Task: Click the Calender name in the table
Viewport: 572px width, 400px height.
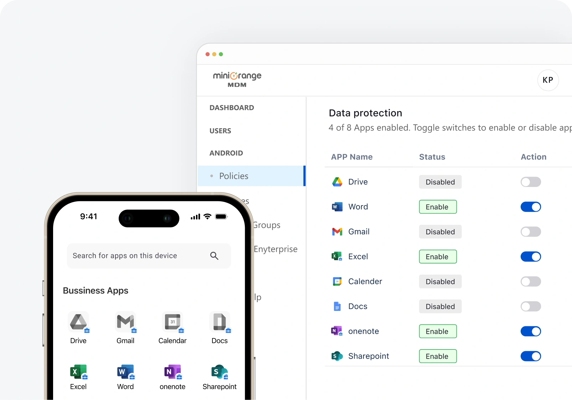Action: (365, 281)
